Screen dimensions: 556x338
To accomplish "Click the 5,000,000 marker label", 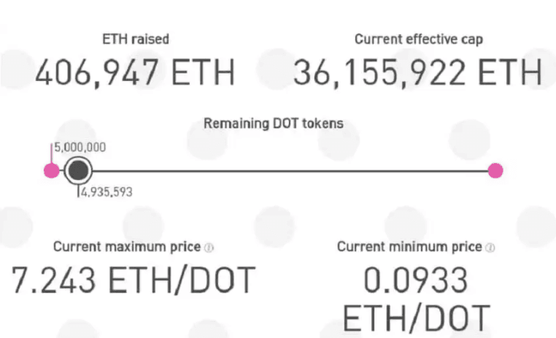I will [x=80, y=147].
